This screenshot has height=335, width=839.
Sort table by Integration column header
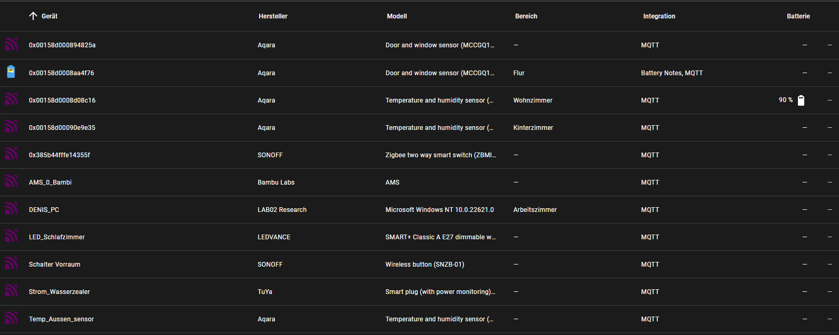pyautogui.click(x=659, y=16)
